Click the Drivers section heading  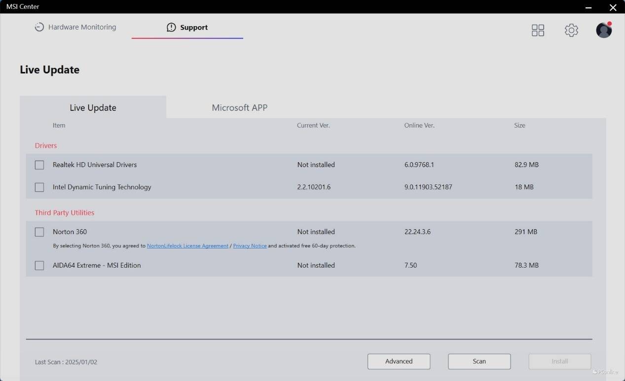[46, 145]
